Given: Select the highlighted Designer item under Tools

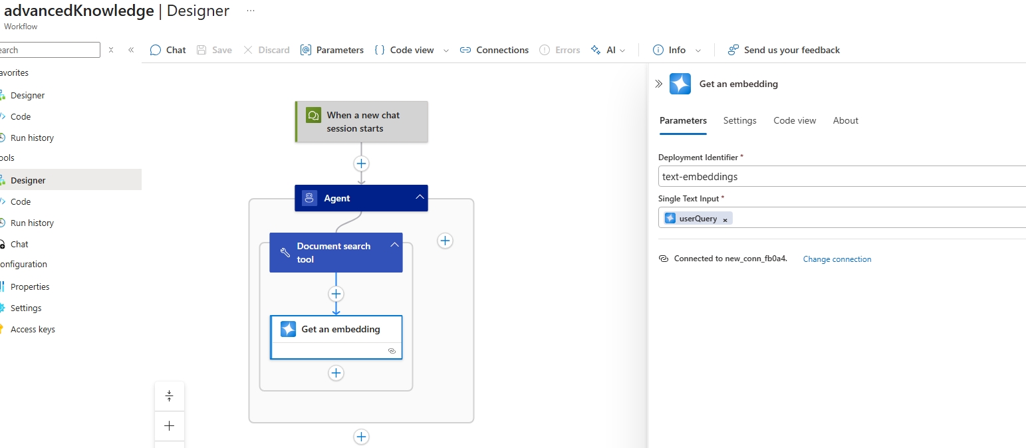Looking at the screenshot, I should click(x=70, y=180).
